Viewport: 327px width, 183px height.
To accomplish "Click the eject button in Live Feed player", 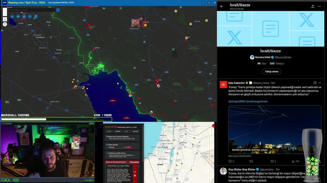I will point(9,180).
